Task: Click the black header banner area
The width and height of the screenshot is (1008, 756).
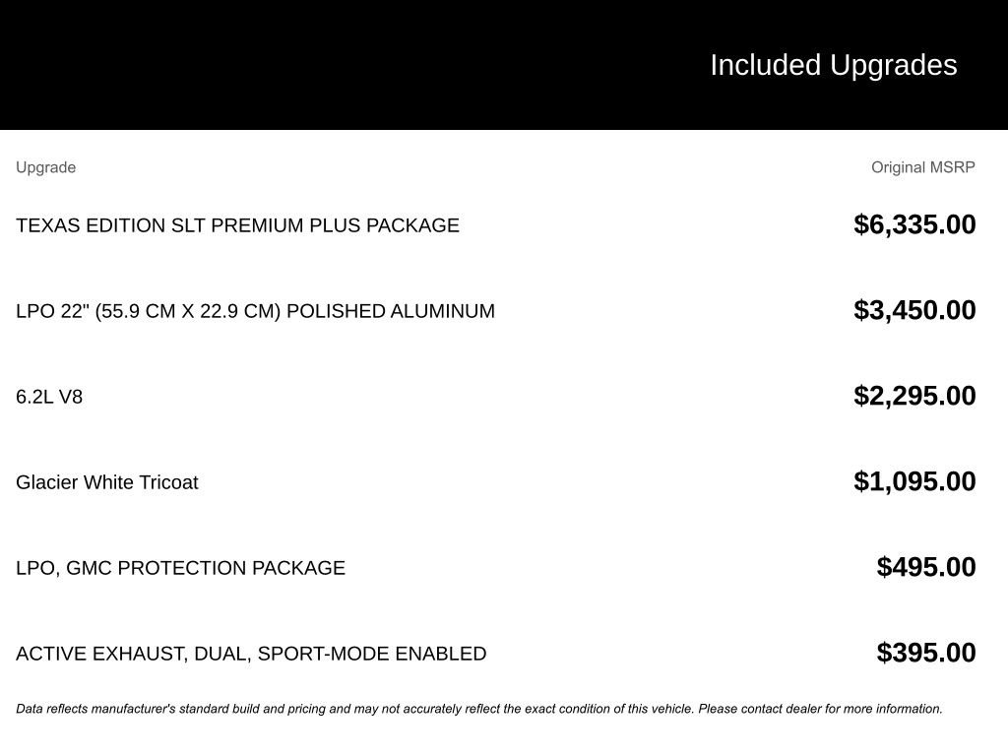Action: tap(504, 64)
